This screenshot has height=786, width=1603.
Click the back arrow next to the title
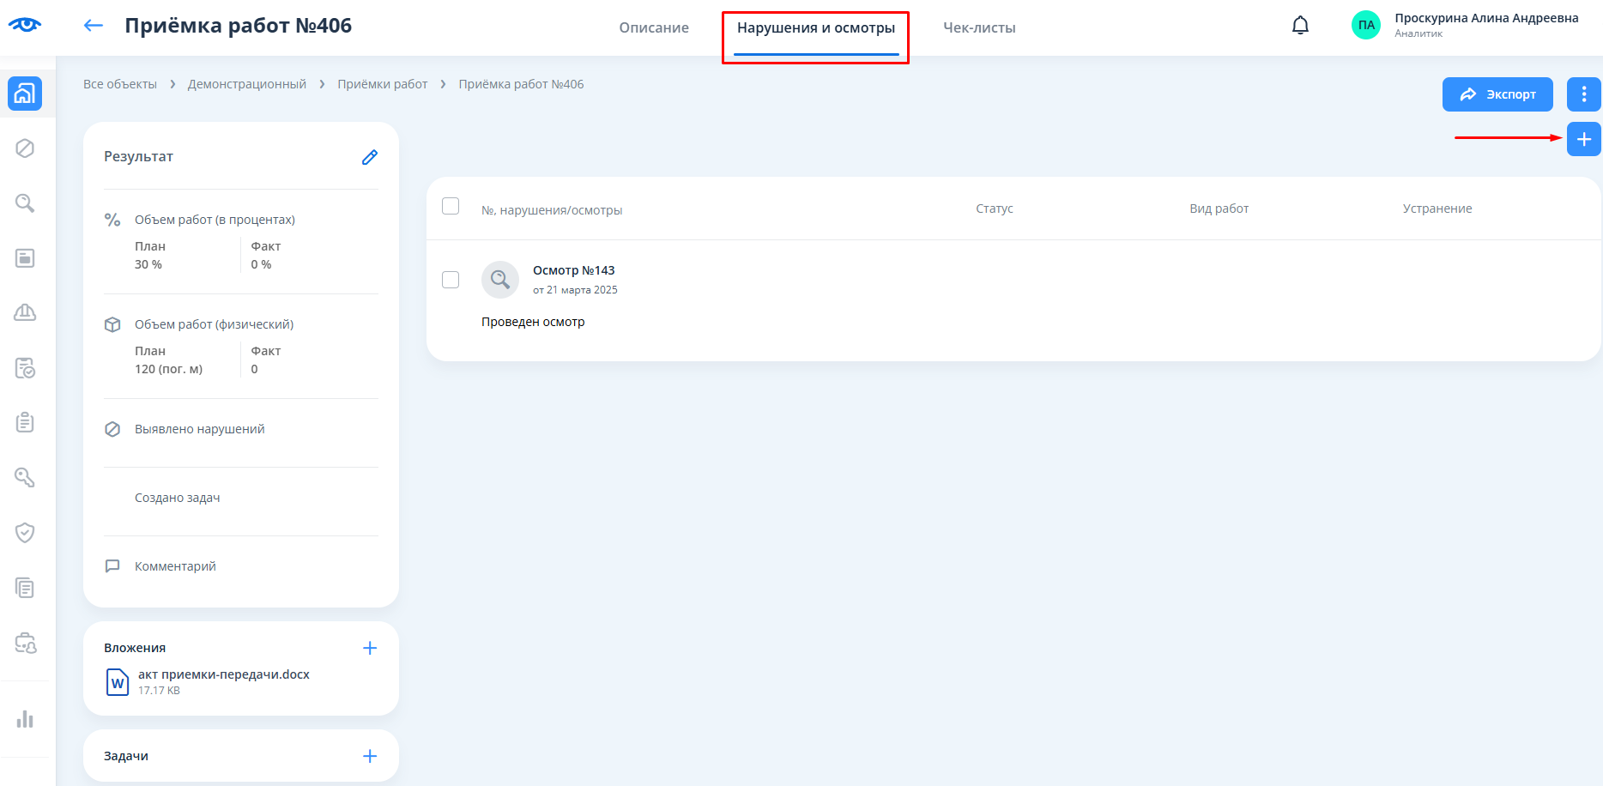point(93,26)
